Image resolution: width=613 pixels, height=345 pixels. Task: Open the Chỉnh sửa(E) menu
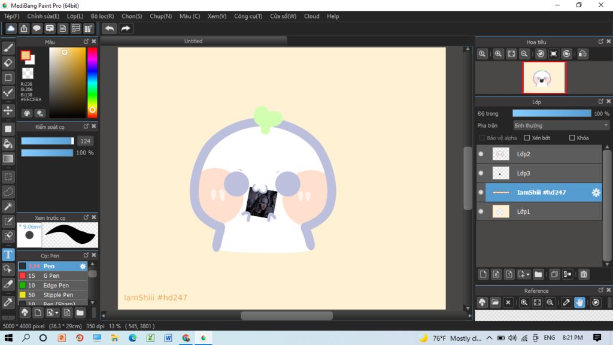pos(43,16)
